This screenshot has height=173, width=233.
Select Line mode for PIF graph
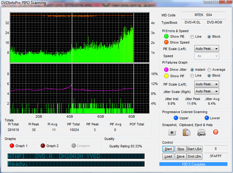[192, 76]
